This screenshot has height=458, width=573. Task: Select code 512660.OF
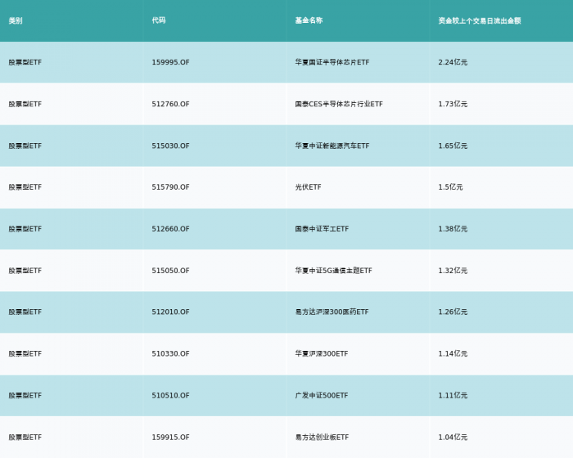coord(170,229)
